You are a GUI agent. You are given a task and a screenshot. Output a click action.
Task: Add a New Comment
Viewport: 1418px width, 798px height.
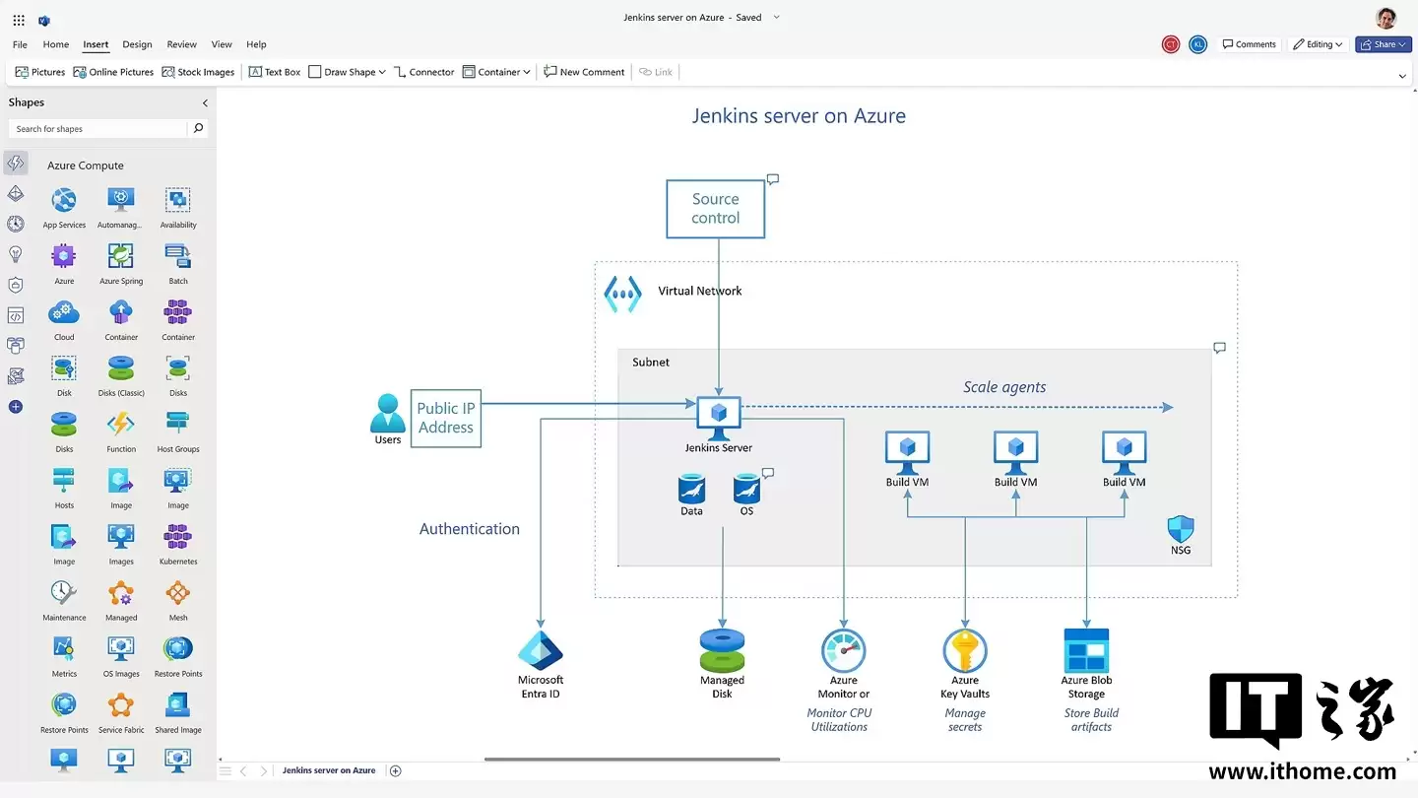click(583, 71)
